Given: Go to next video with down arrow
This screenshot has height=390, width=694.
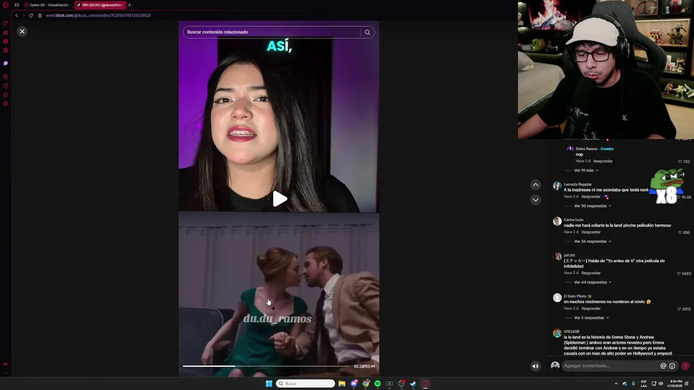Looking at the screenshot, I should (x=535, y=200).
